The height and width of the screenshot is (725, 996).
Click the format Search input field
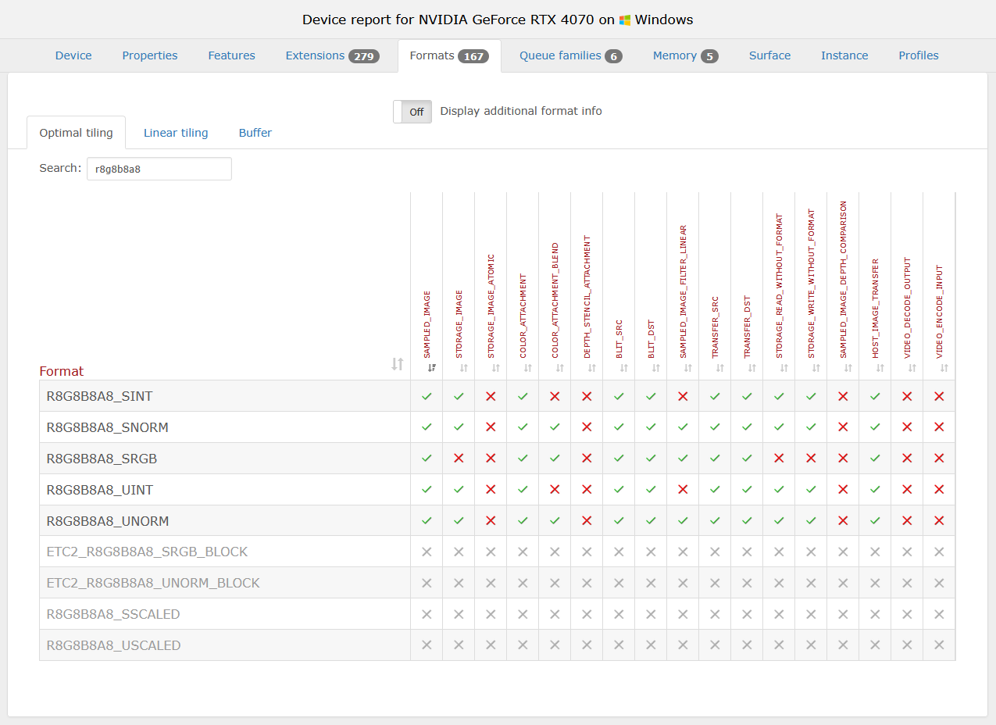pos(159,169)
